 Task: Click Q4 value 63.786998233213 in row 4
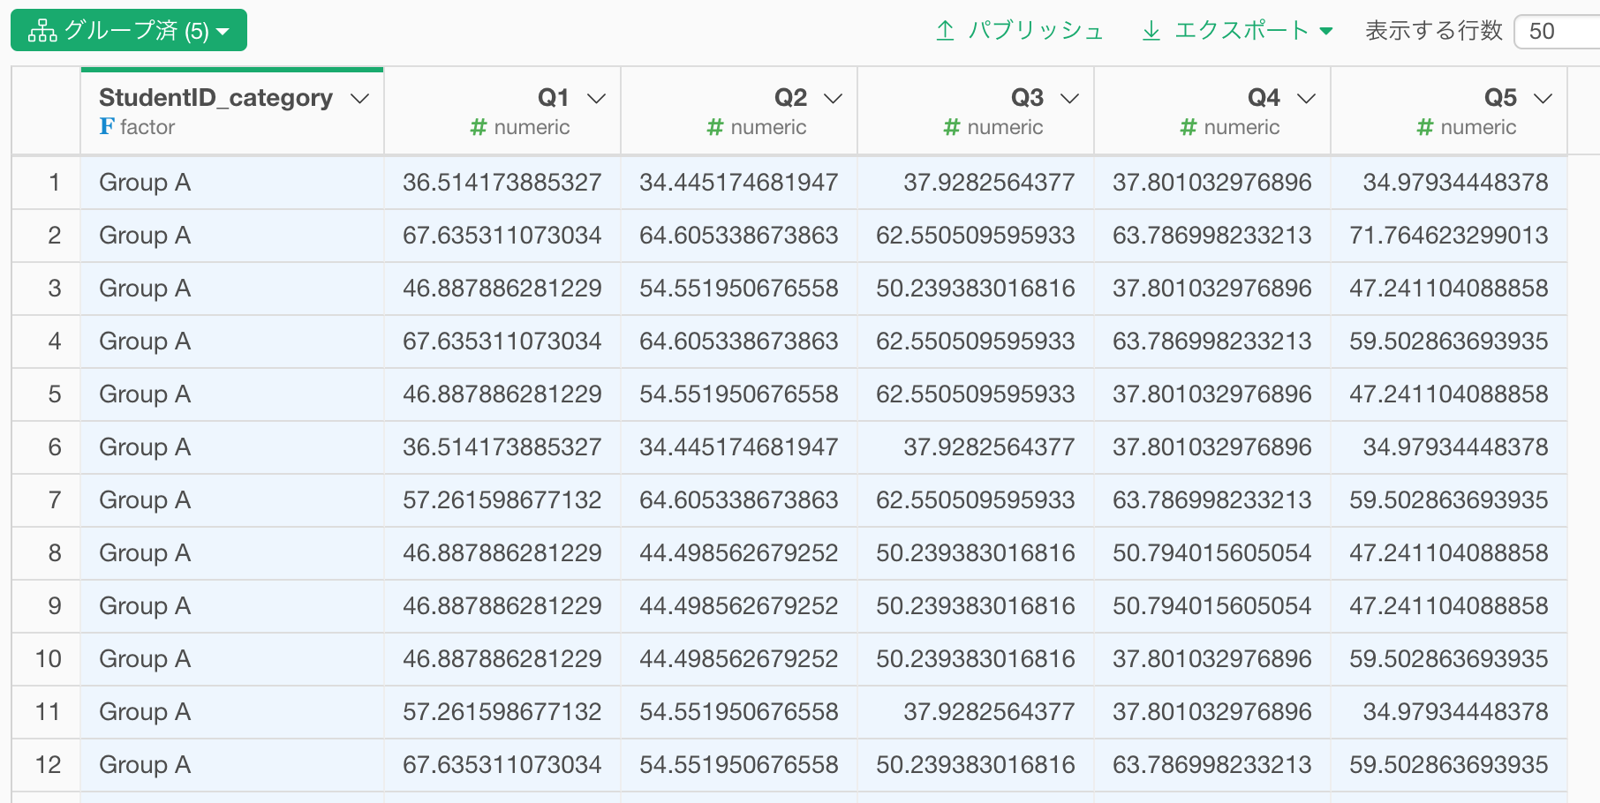click(1212, 341)
